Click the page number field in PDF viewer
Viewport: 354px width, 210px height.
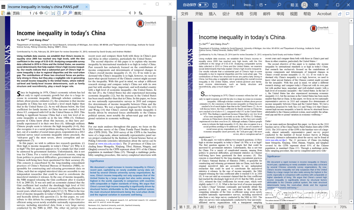(x=26, y=13)
